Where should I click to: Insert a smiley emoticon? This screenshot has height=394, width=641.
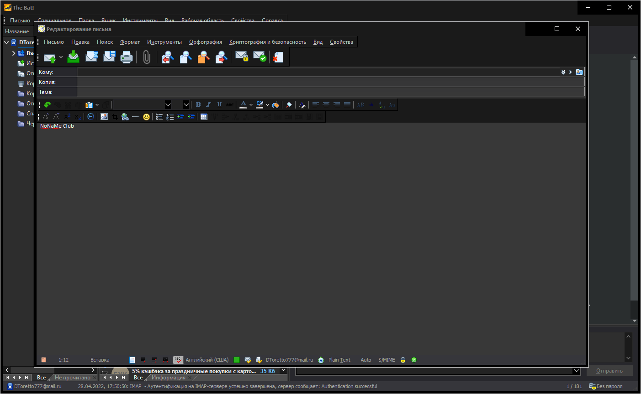click(x=146, y=117)
